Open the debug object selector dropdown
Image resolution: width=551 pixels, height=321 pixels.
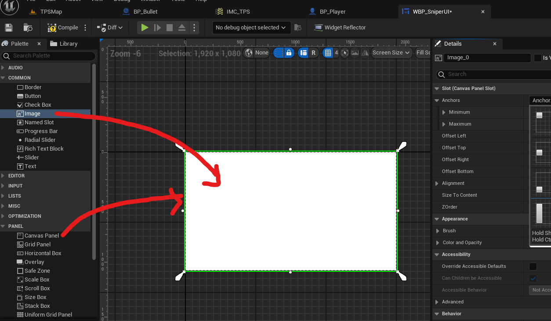pyautogui.click(x=251, y=28)
